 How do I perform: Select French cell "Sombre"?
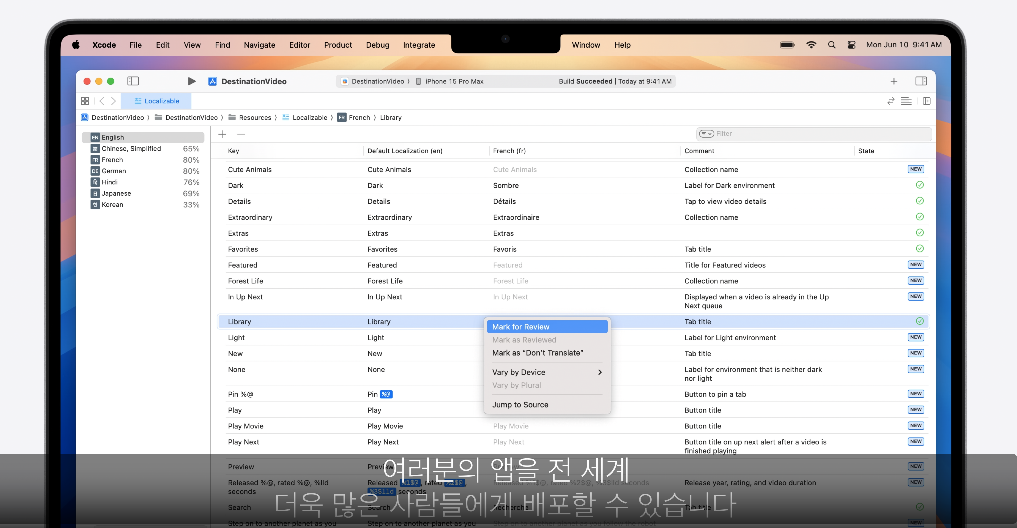click(x=506, y=185)
